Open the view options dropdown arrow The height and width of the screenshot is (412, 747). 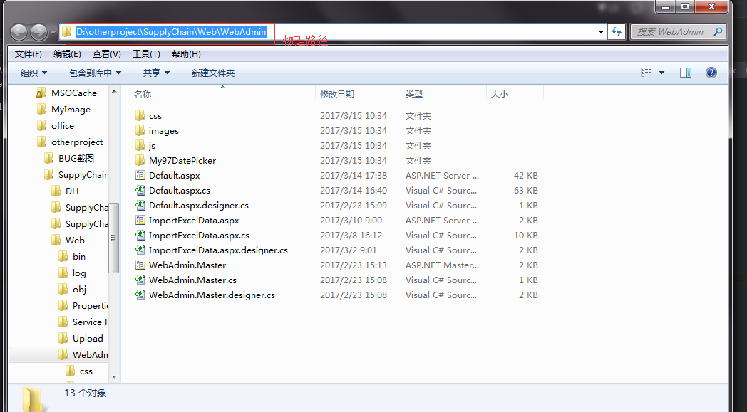click(x=661, y=73)
